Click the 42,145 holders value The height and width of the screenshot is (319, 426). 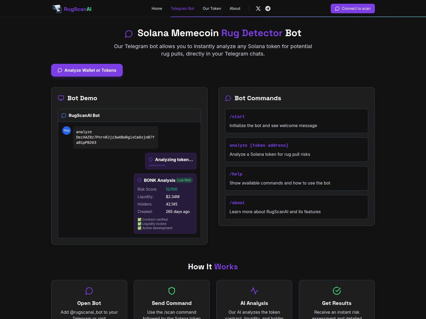click(x=171, y=204)
